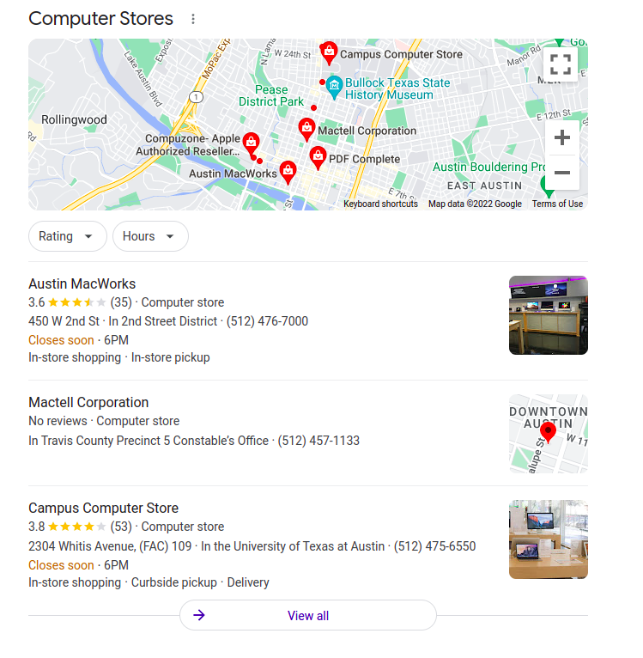Open the Campus Computer Store listing

point(103,508)
